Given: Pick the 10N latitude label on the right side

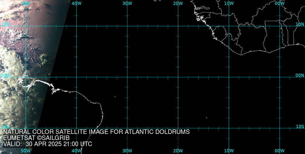Looking at the screenshot, I should click(300, 24).
